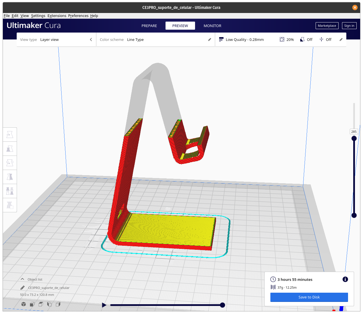This screenshot has width=363, height=314.
Task: Click the 50.0 x 73.2 x 120.8 mm dimensions
Action: [37, 295]
